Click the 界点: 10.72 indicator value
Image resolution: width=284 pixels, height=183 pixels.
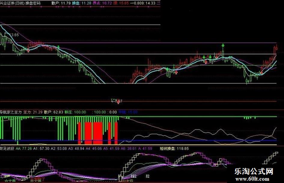[x=102, y=3]
